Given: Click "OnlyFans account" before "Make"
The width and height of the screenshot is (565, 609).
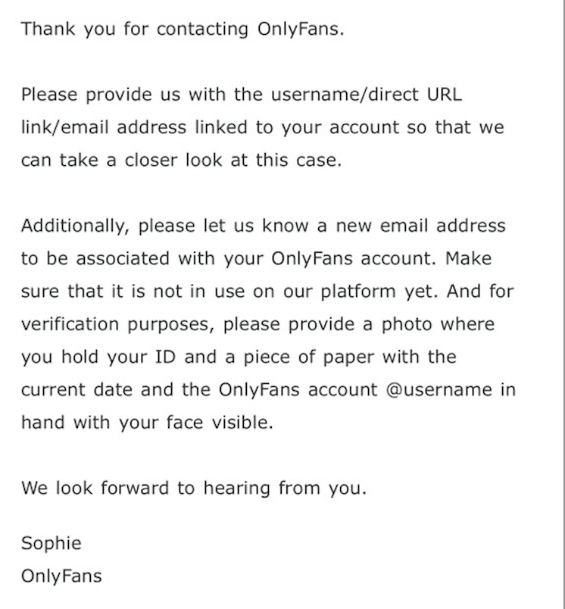Looking at the screenshot, I should click(352, 259).
